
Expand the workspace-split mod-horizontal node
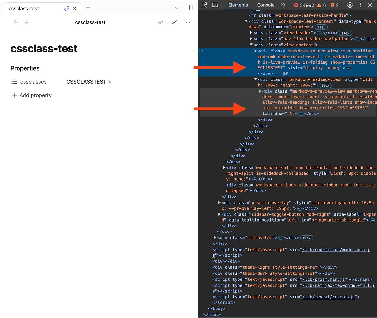(224, 168)
